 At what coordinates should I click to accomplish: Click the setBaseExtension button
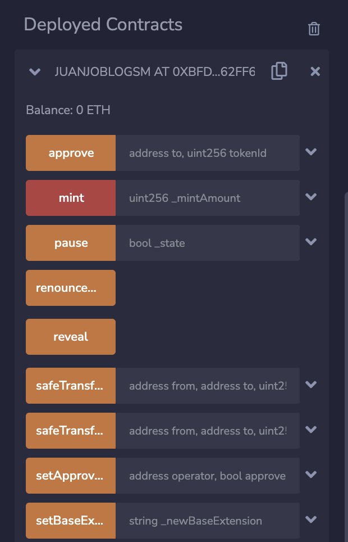tap(71, 521)
